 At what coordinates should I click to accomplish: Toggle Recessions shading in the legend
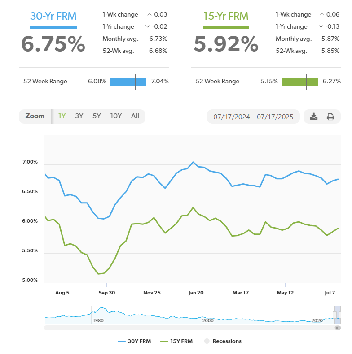tap(223, 341)
